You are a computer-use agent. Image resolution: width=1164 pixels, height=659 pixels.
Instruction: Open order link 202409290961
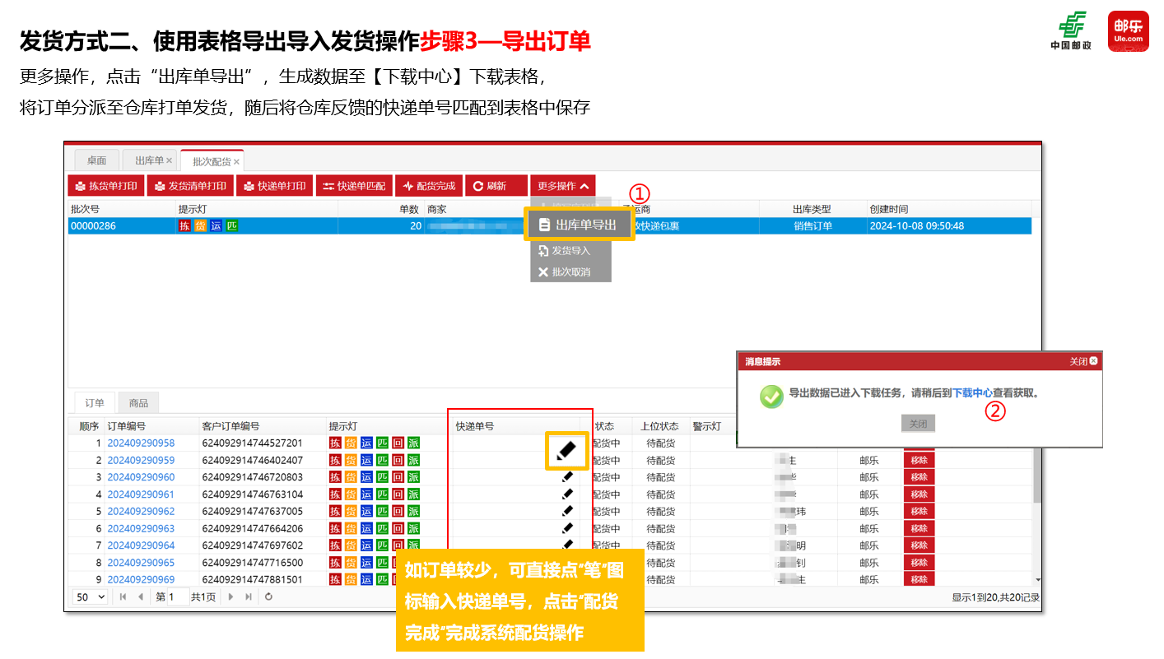point(141,494)
